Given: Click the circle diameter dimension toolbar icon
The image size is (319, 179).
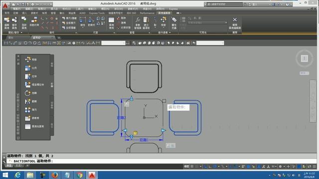Looking at the screenshot, I should [35, 43].
